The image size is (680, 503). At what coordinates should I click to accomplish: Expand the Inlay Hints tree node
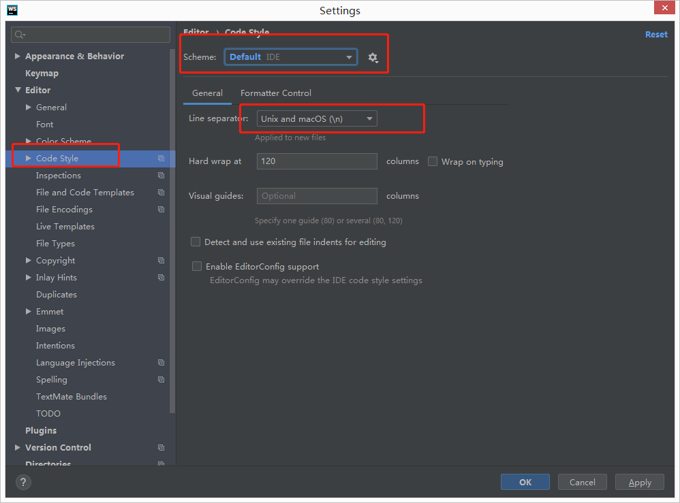(x=28, y=277)
